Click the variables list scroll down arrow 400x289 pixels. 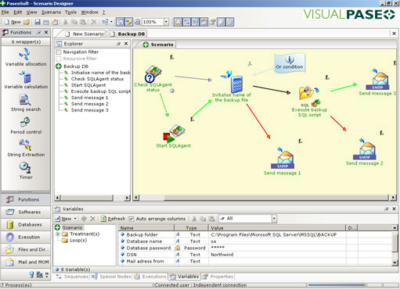(395, 263)
